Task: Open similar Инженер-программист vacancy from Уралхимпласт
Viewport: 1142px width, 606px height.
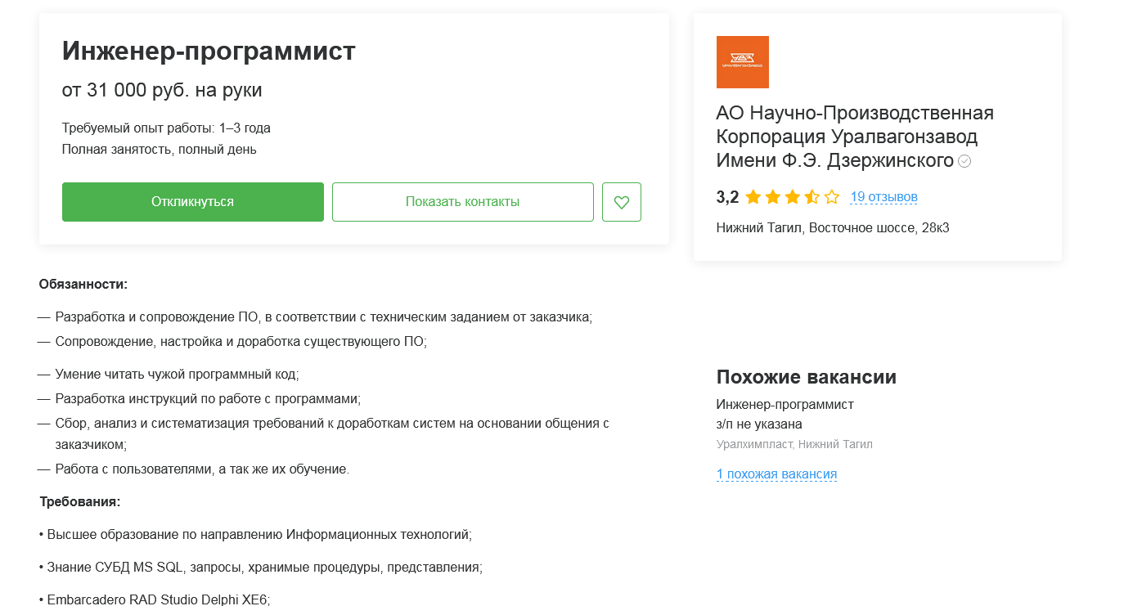Action: [x=785, y=405]
